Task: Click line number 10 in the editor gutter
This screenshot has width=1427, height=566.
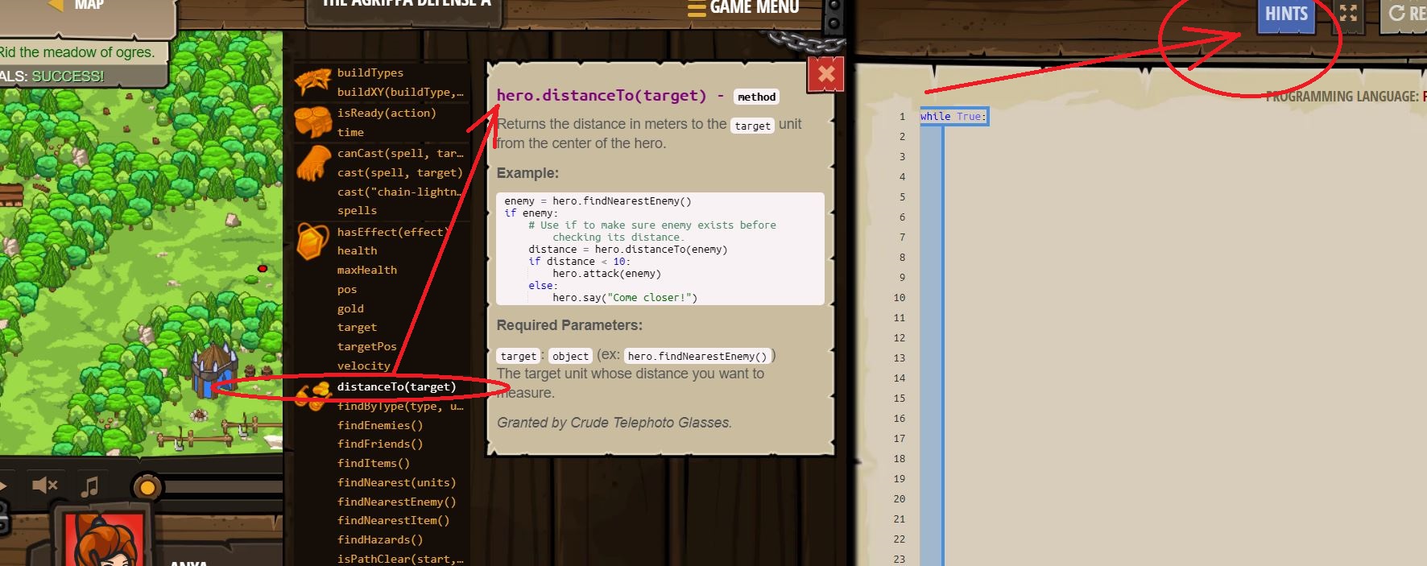Action: (x=900, y=298)
